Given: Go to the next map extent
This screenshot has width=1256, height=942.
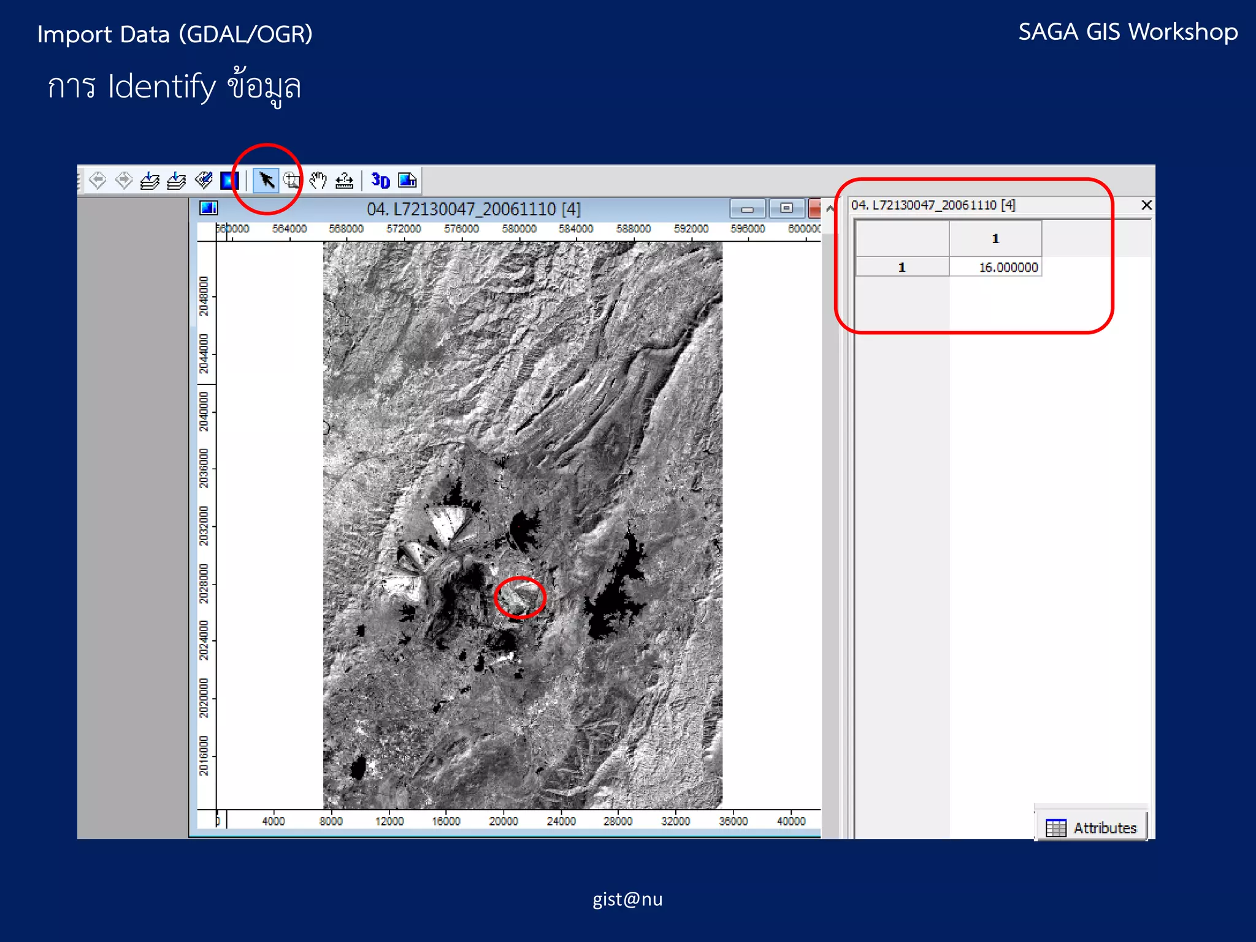Looking at the screenshot, I should pyautogui.click(x=124, y=181).
